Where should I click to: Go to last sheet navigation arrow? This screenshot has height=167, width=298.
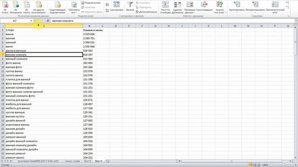click(x=11, y=161)
